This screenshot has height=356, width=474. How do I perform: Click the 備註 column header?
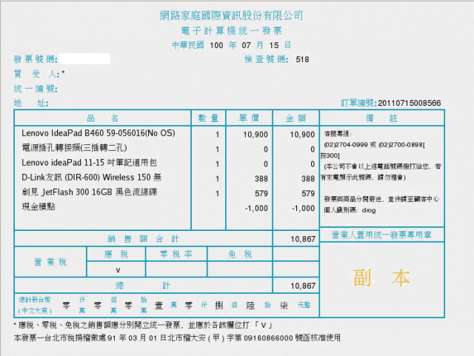[x=381, y=118]
